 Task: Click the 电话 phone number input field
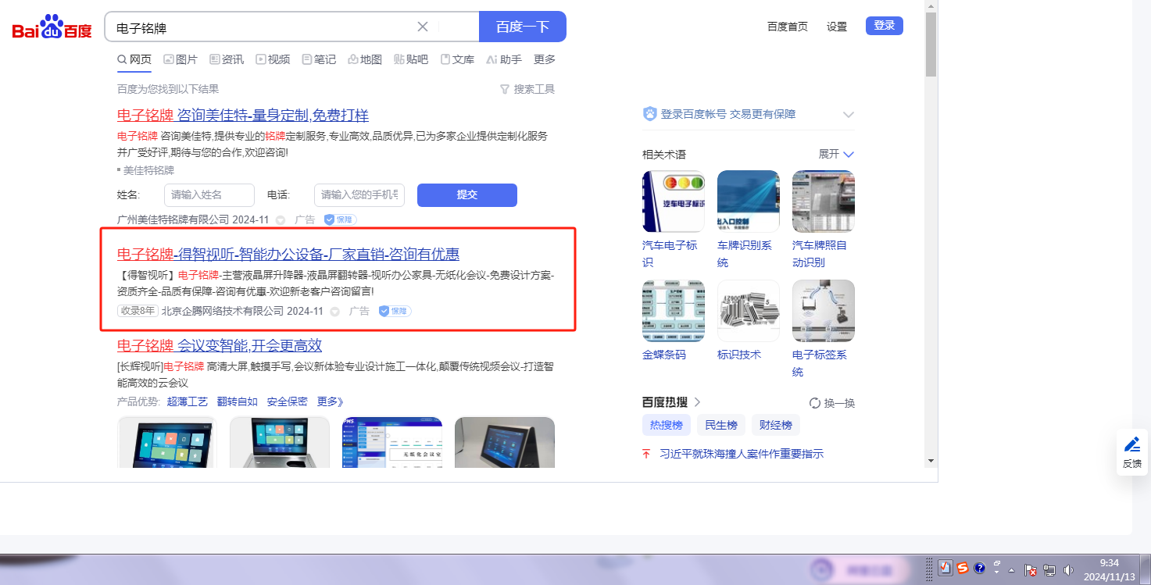(x=359, y=195)
